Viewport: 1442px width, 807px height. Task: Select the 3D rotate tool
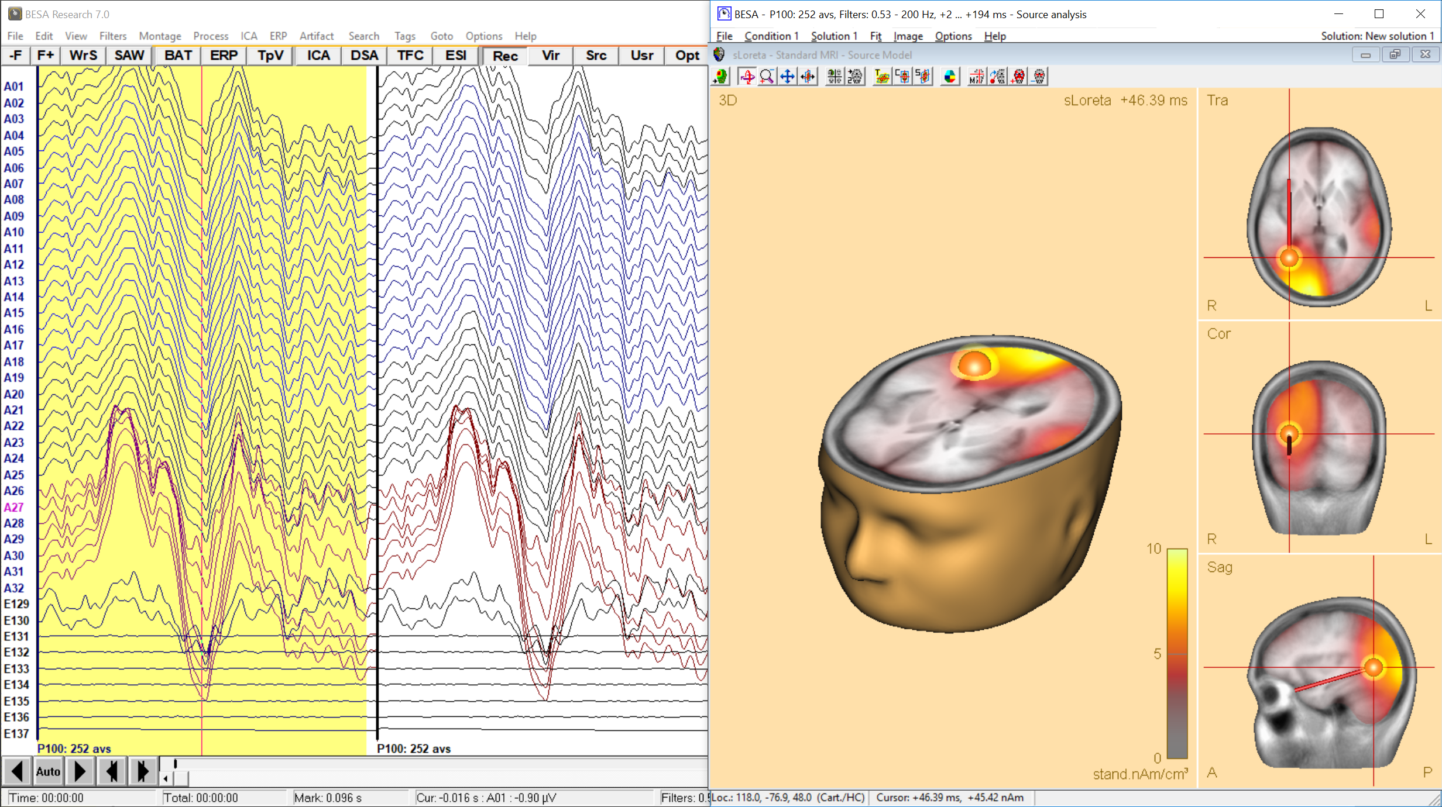point(747,77)
